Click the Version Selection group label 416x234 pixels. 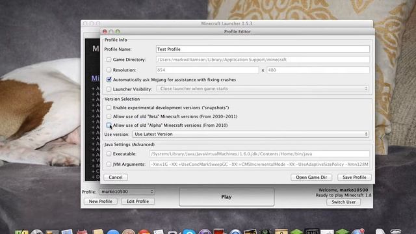[122, 99]
